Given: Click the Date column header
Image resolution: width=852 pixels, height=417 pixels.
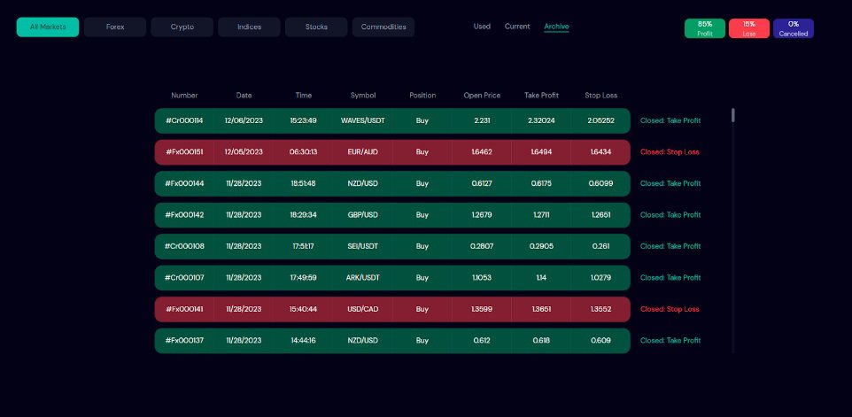Looking at the screenshot, I should click(244, 96).
